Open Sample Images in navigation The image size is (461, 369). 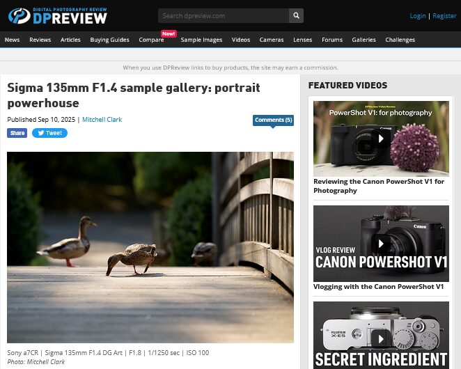point(201,40)
